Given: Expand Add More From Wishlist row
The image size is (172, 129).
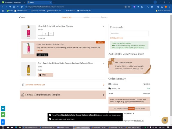Looking at the screenshot, I should click(63, 85).
